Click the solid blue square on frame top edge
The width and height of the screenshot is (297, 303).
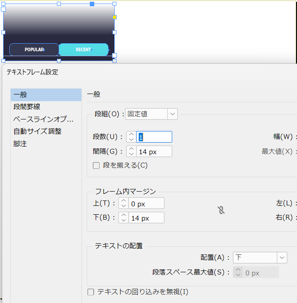point(92,4)
